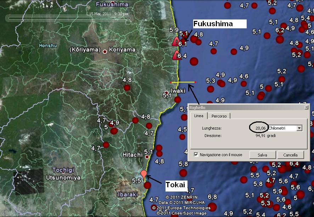Image resolution: width=314 pixels, height=217 pixels.
Task: Switch to the Percorso tab
Action: pyautogui.click(x=219, y=116)
